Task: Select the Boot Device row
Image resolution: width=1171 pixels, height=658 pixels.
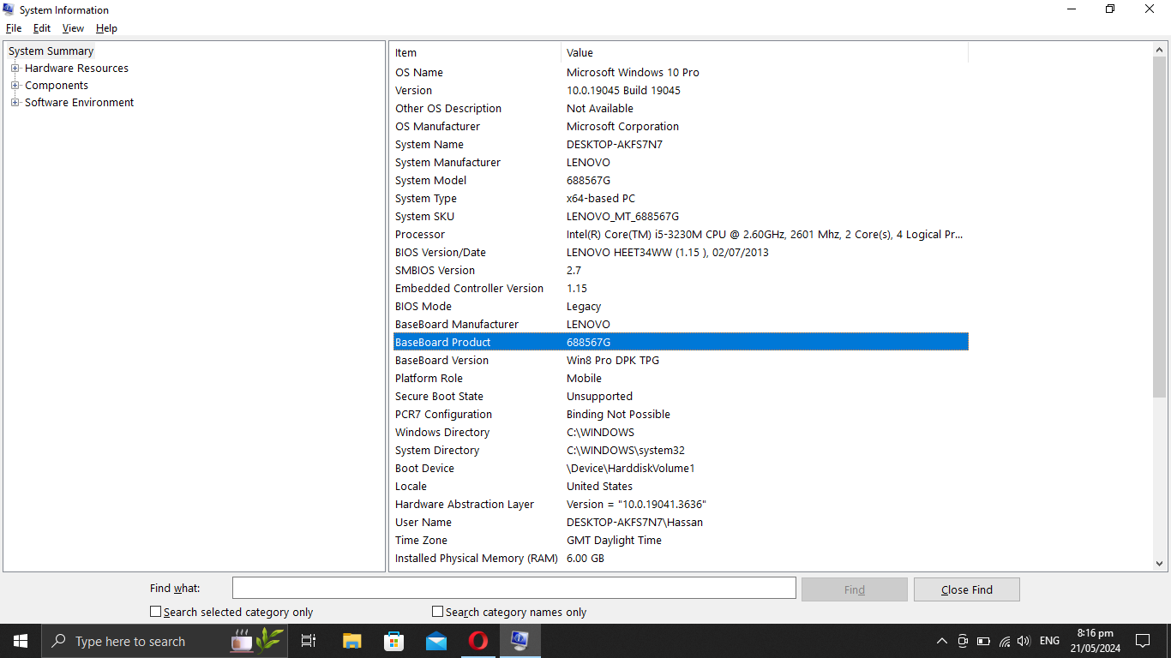Action: pyautogui.click(x=680, y=469)
